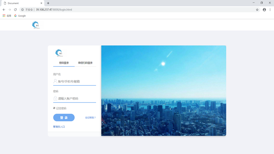Focus the 请输入账户密码 password field
This screenshot has height=154, width=274.
point(75,98)
